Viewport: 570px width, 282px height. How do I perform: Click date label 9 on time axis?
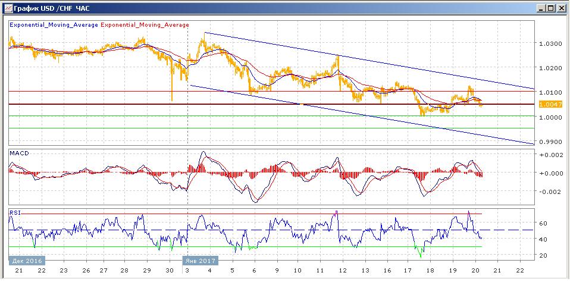click(277, 271)
